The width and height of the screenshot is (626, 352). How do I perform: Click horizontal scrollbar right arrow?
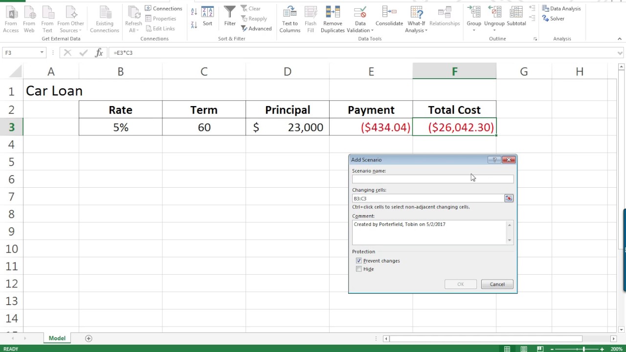point(613,338)
